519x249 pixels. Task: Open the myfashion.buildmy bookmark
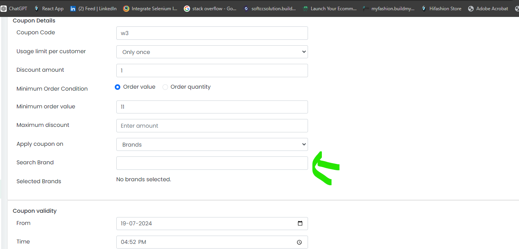[389, 8]
